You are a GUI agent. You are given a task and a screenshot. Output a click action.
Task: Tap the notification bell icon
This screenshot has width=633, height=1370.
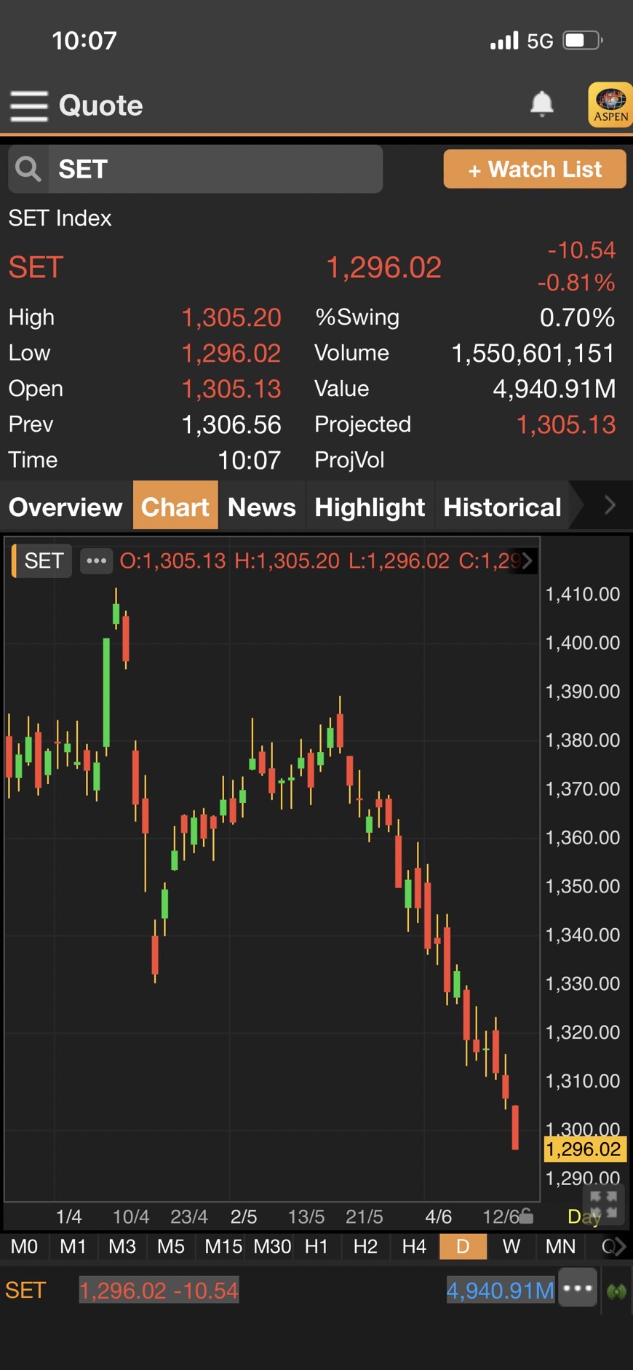pyautogui.click(x=541, y=104)
